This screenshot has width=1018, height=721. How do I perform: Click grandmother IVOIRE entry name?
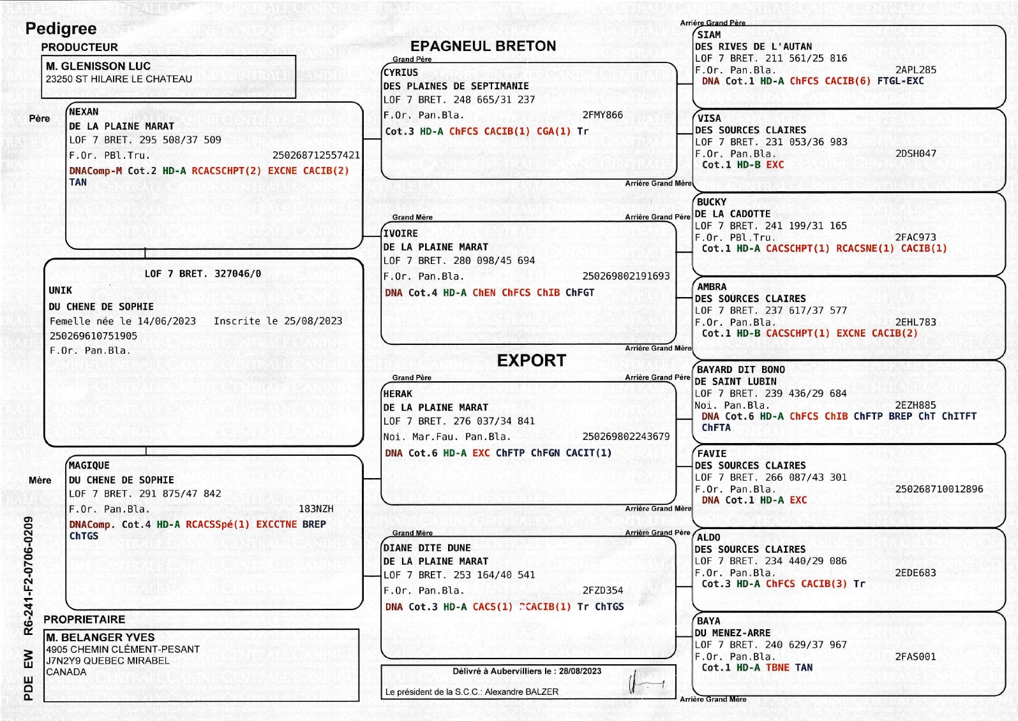click(400, 233)
